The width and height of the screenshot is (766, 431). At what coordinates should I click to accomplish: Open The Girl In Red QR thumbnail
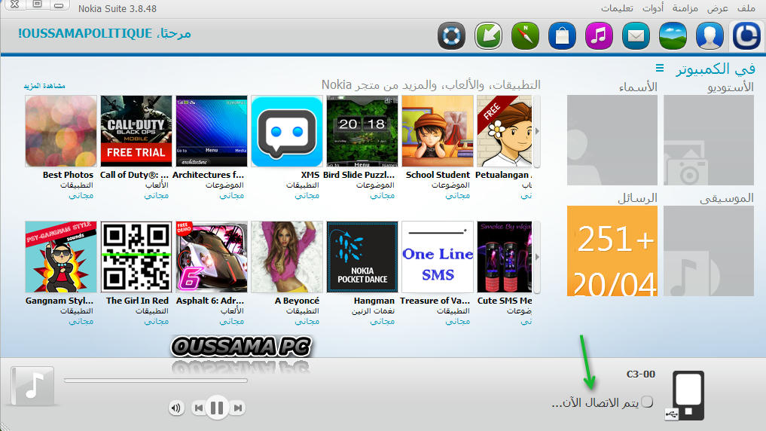[136, 256]
